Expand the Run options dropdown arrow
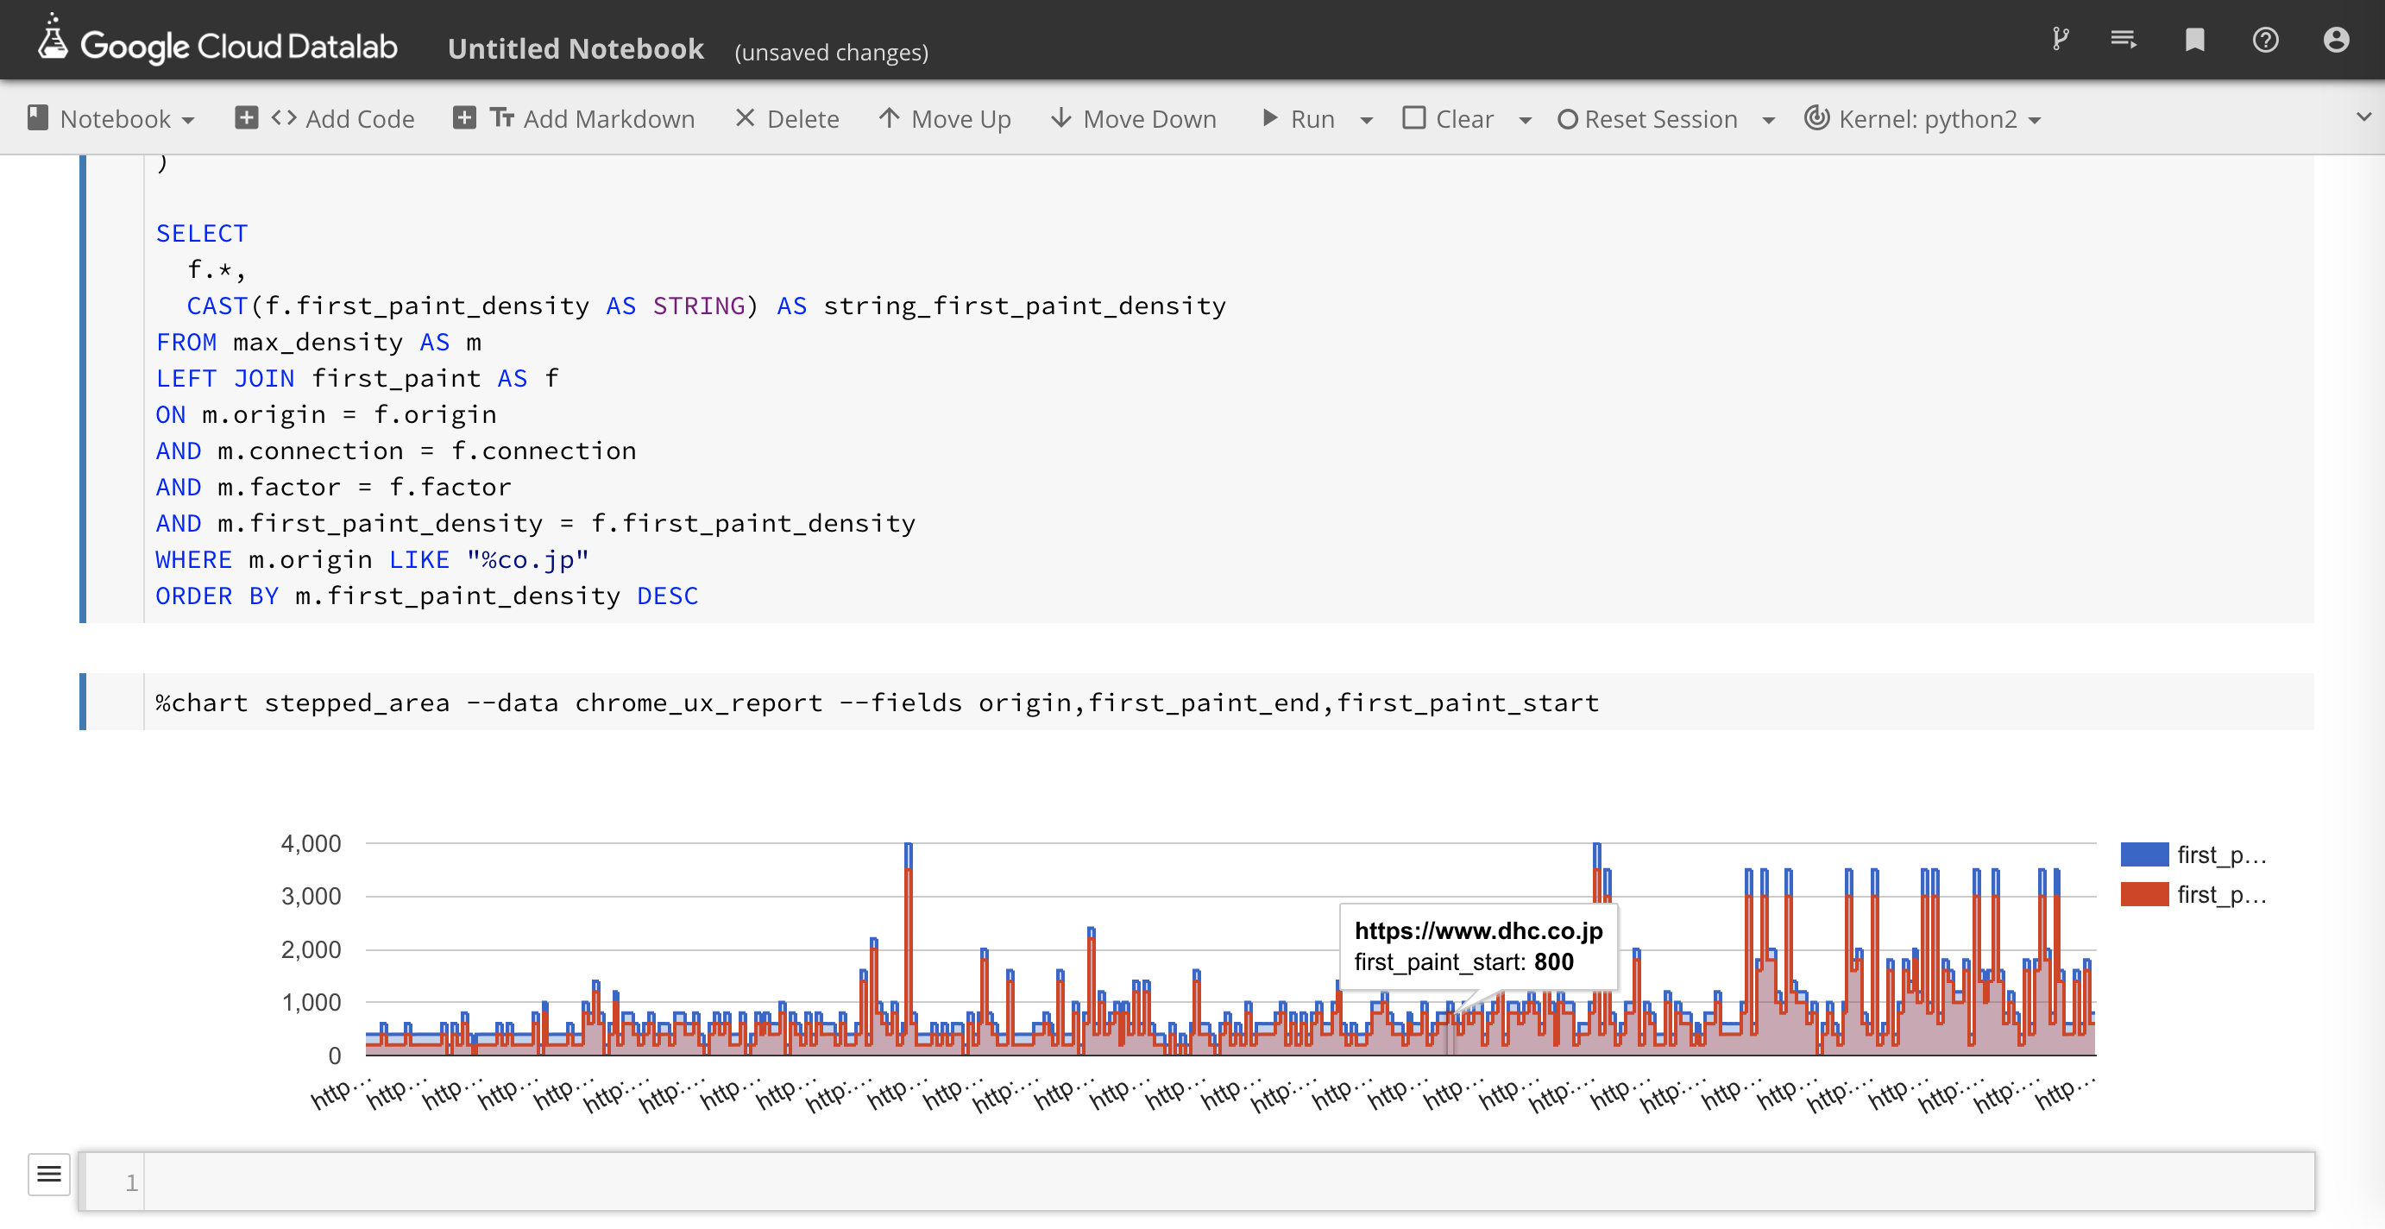The height and width of the screenshot is (1229, 2385). click(x=1367, y=121)
